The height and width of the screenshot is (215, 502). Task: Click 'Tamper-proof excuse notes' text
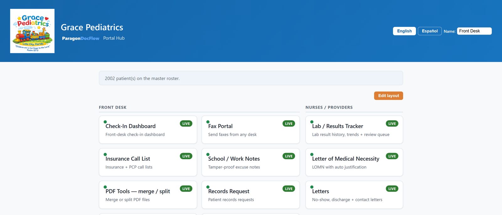tap(234, 167)
